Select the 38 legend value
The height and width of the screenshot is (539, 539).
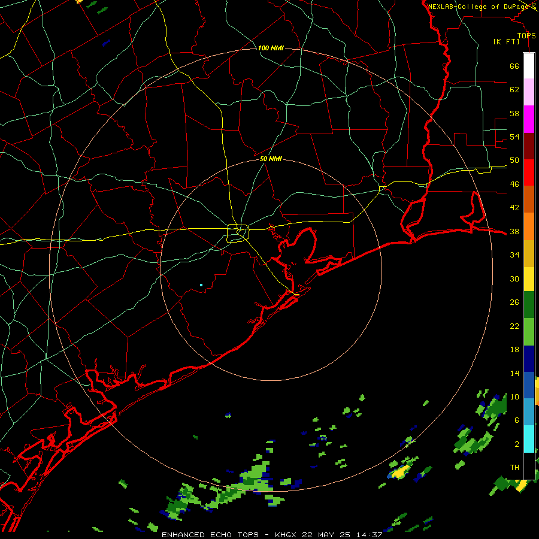pos(514,231)
